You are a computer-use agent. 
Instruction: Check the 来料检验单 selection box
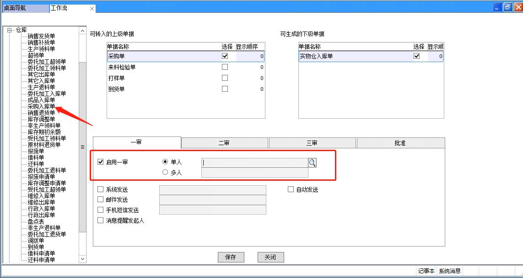[225, 67]
